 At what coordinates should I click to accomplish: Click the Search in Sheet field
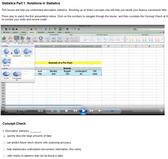151,29
